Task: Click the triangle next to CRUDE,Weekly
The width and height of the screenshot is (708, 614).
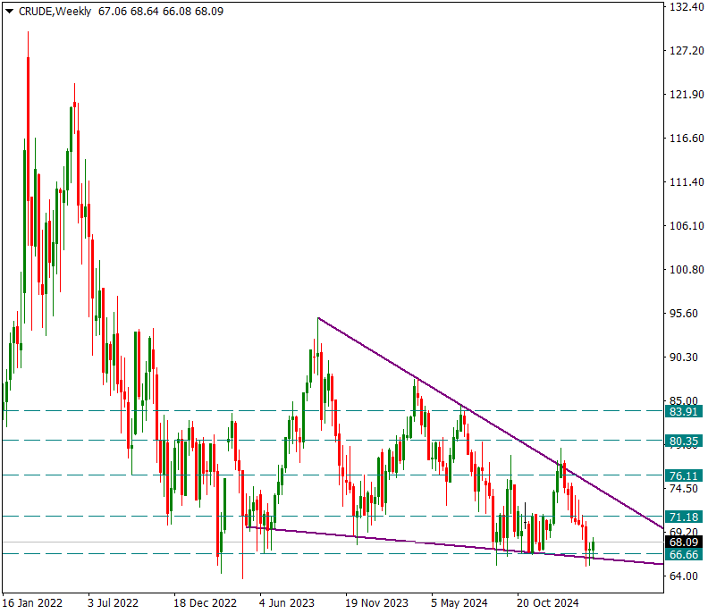Action: 9,12
